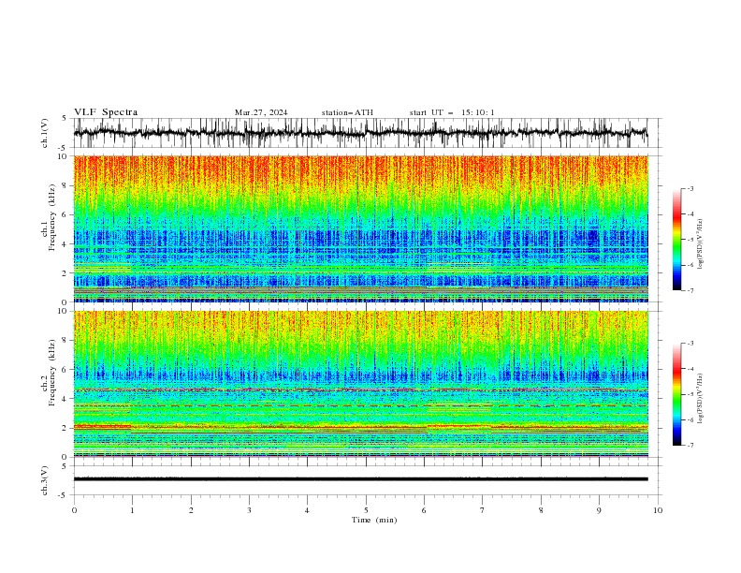741x573 pixels.
Task: Click time axis tick label "3"
Action: (250, 510)
